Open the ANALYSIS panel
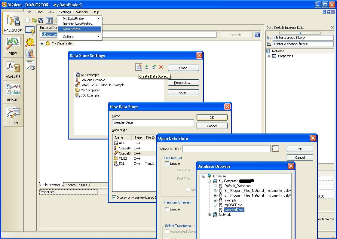This screenshot has width=337, height=239. [x=13, y=69]
